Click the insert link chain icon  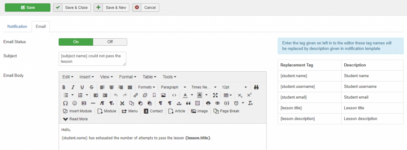pos(136,95)
